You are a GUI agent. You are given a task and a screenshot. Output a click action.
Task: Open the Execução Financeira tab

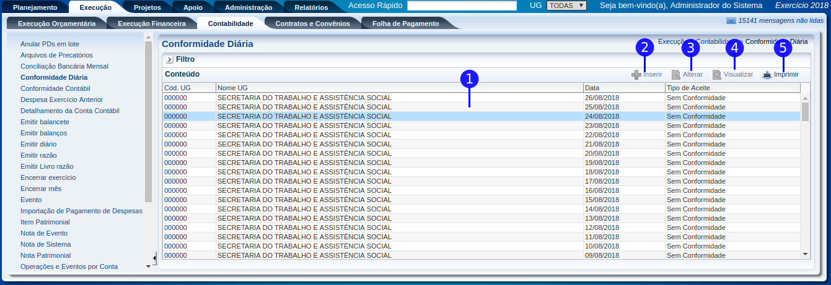tap(151, 23)
